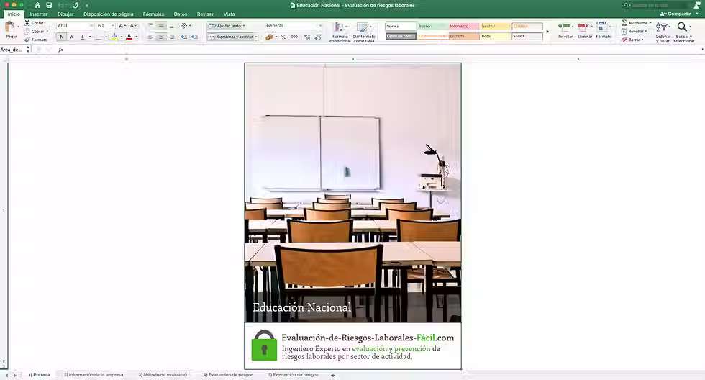This screenshot has height=380, width=705.
Task: Decrease font size with the smaller A
Action: tap(133, 26)
